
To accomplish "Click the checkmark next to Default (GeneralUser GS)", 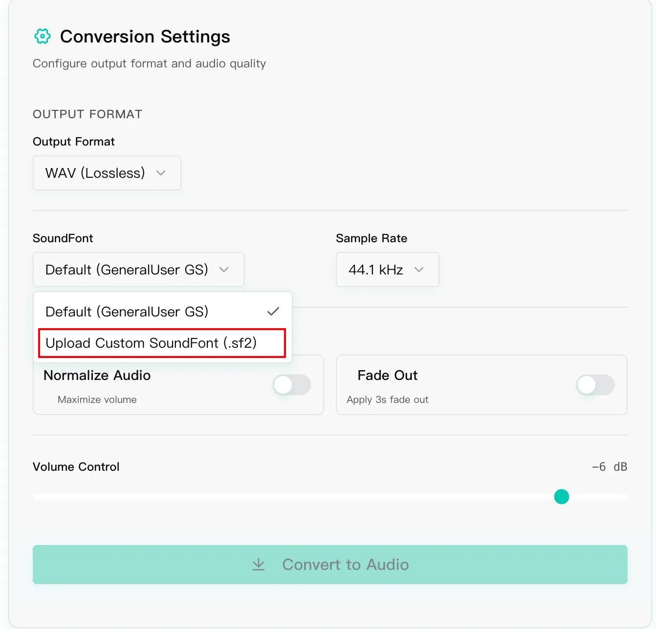I will (x=273, y=312).
